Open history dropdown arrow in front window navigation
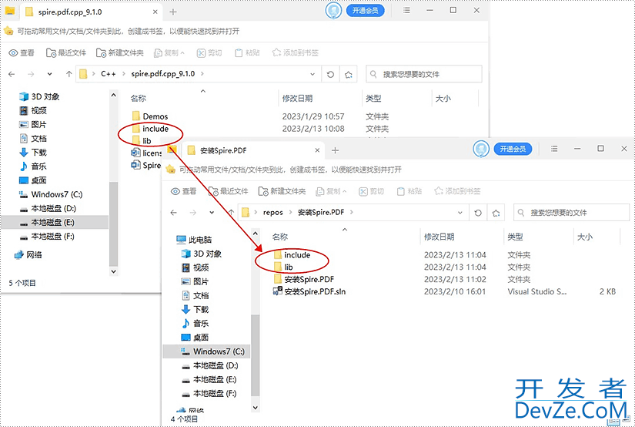 [212, 213]
